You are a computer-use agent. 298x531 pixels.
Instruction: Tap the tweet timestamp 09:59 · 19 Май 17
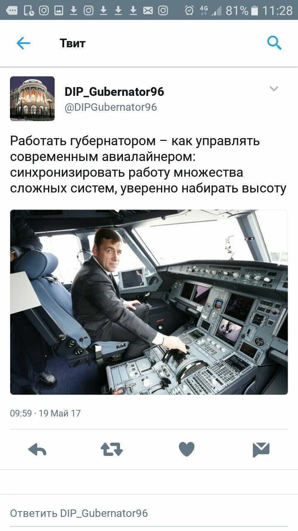point(45,413)
